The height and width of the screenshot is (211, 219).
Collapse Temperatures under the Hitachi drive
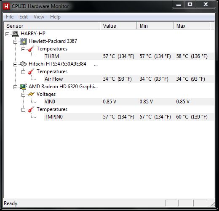[23, 72]
